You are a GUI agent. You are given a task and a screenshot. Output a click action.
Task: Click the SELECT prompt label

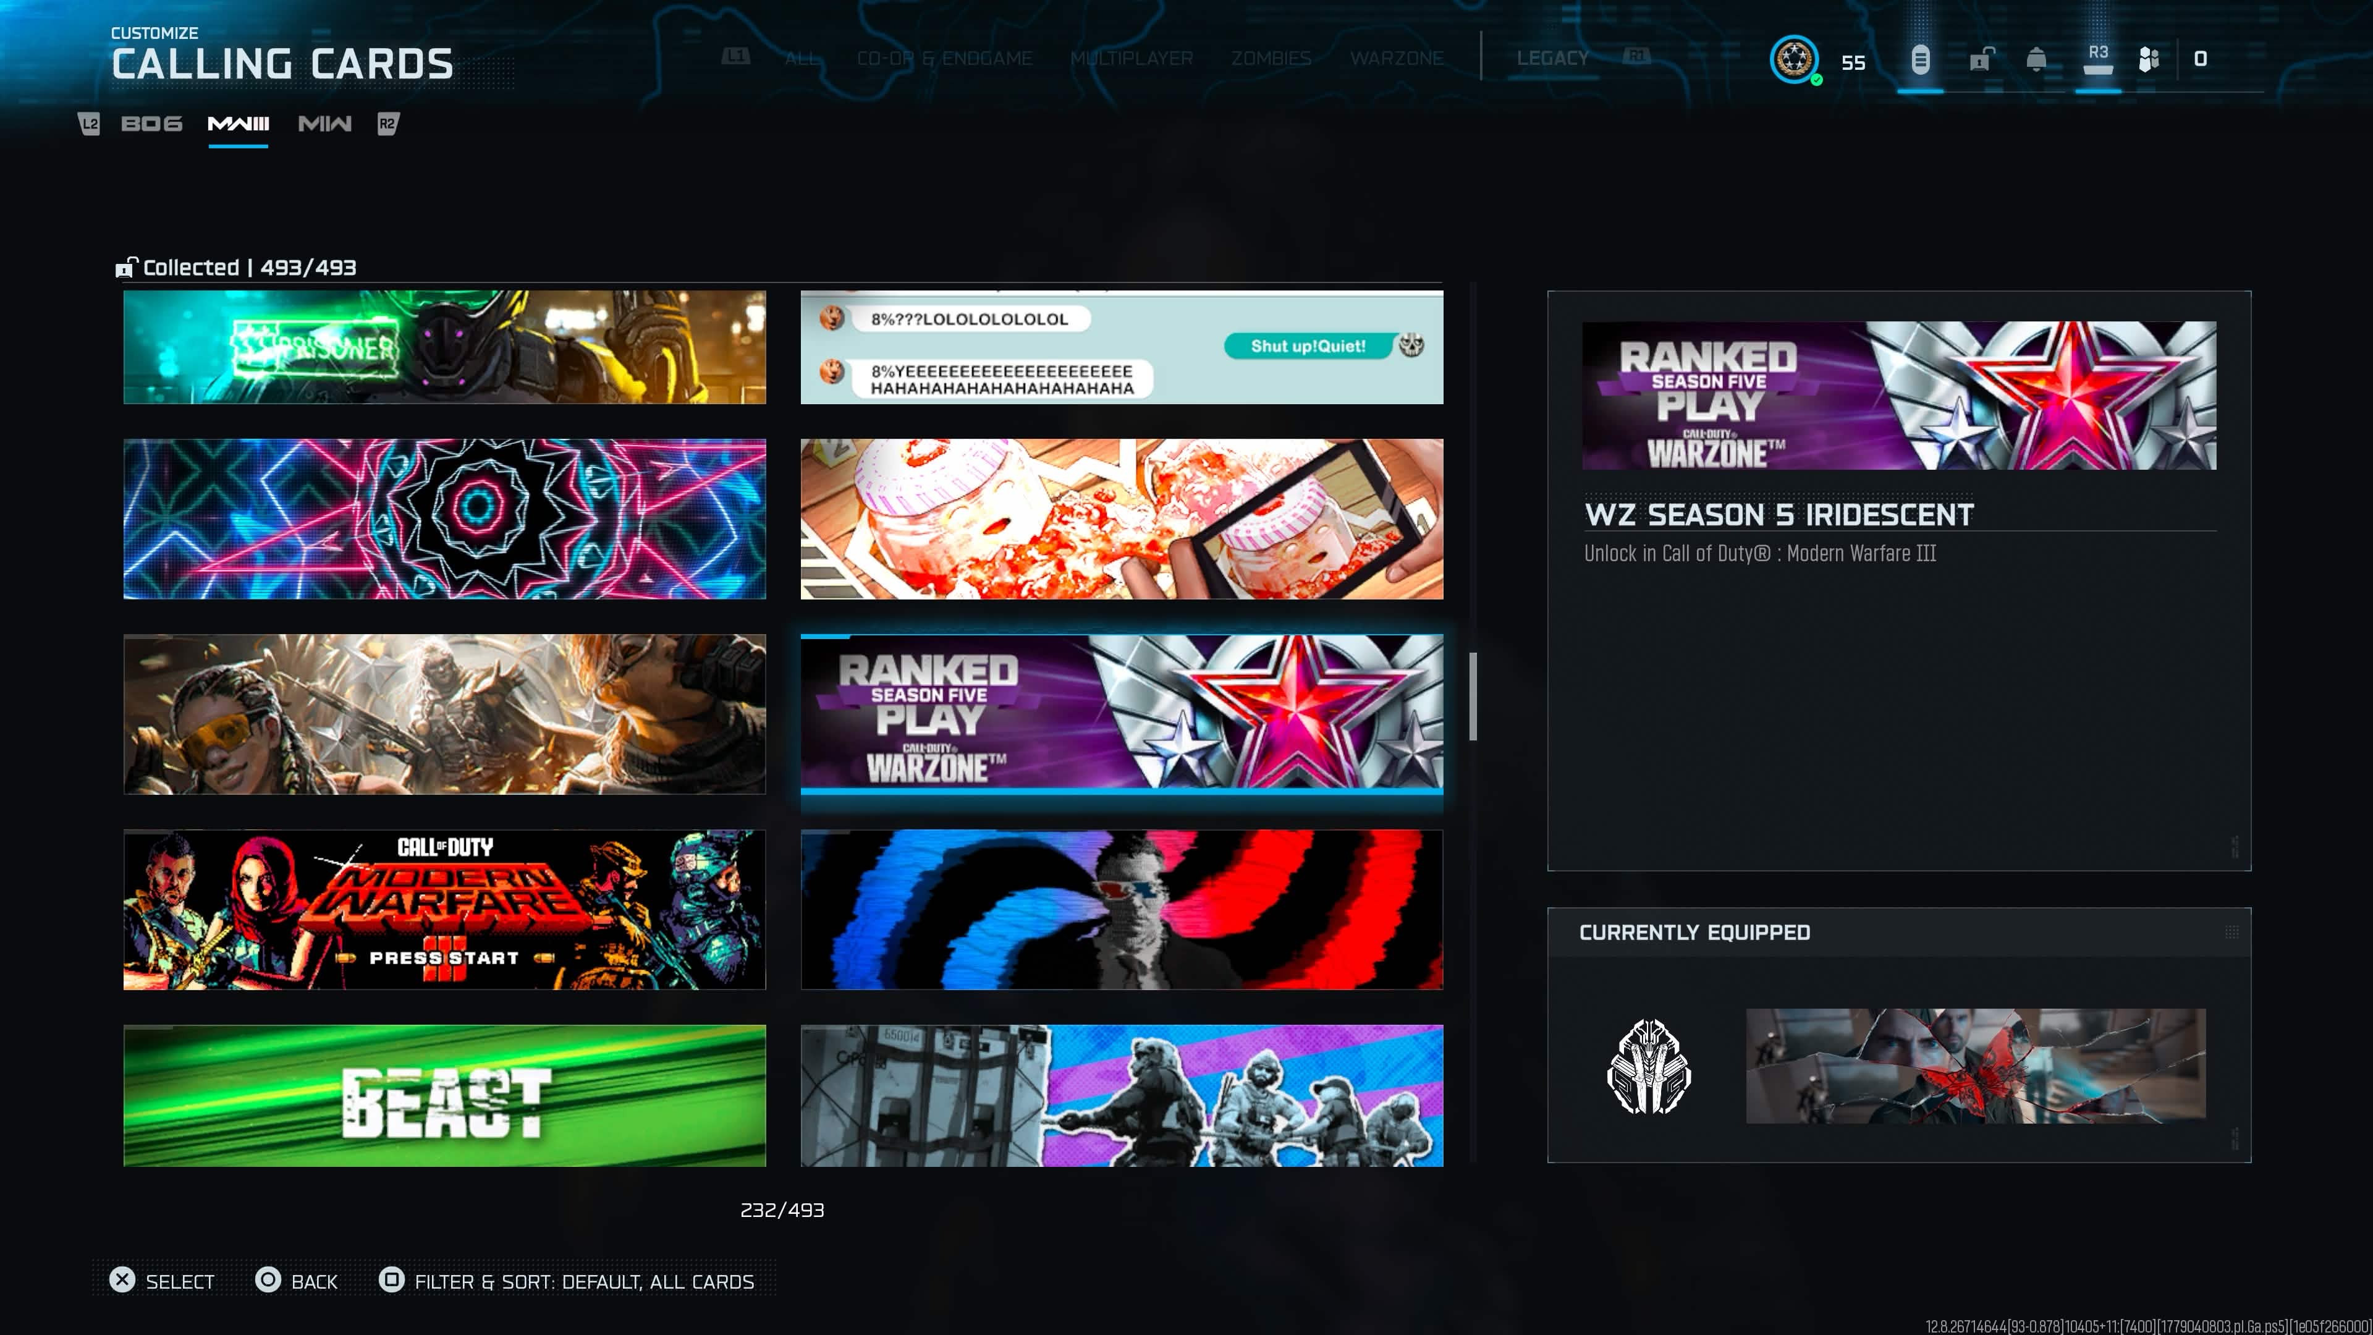tap(180, 1282)
